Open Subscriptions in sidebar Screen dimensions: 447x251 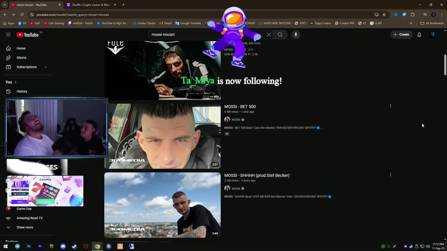27,67
